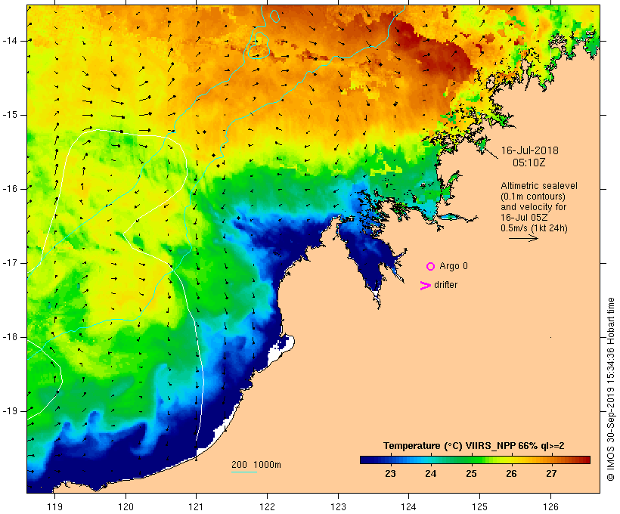The width and height of the screenshot is (620, 514).
Task: Select the date text 16-Jul-2018
Action: click(x=530, y=150)
